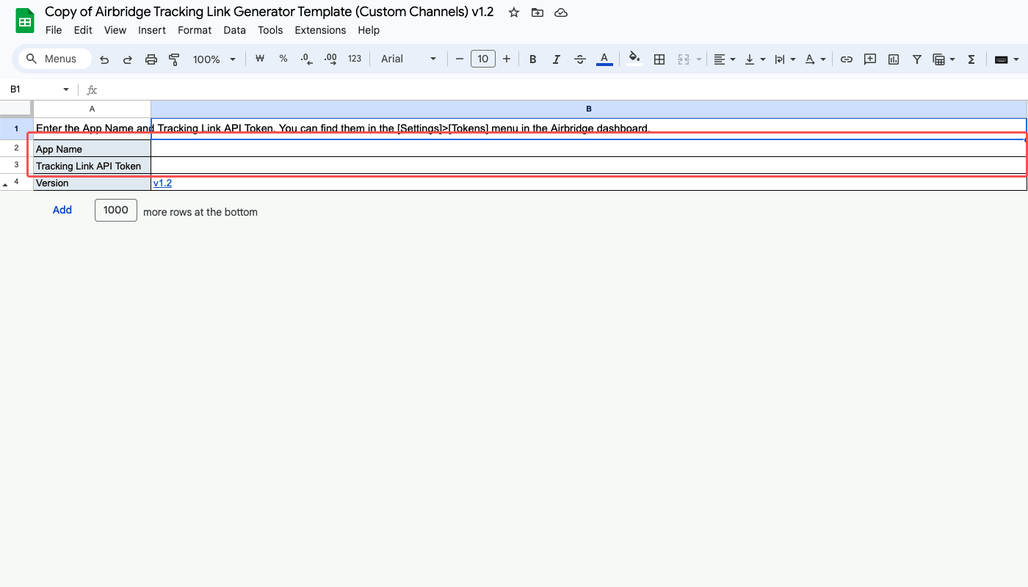This screenshot has height=587, width=1028.
Task: Open the Format menu
Action: coord(195,30)
